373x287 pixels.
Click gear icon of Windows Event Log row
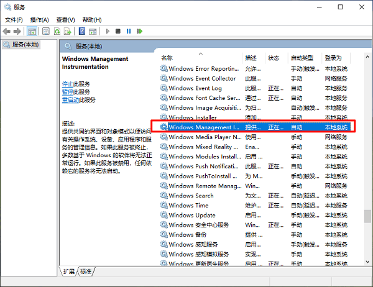(x=164, y=88)
